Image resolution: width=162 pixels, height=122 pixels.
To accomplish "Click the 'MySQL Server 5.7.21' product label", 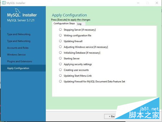I will tap(21, 20).
